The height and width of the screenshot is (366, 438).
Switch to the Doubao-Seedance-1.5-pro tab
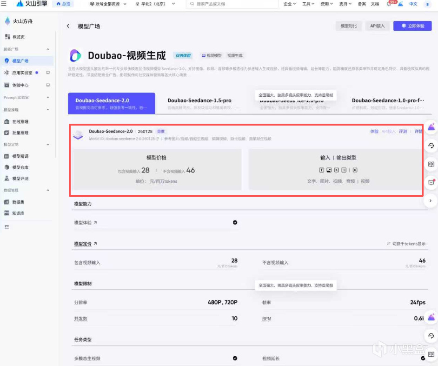tap(203, 103)
